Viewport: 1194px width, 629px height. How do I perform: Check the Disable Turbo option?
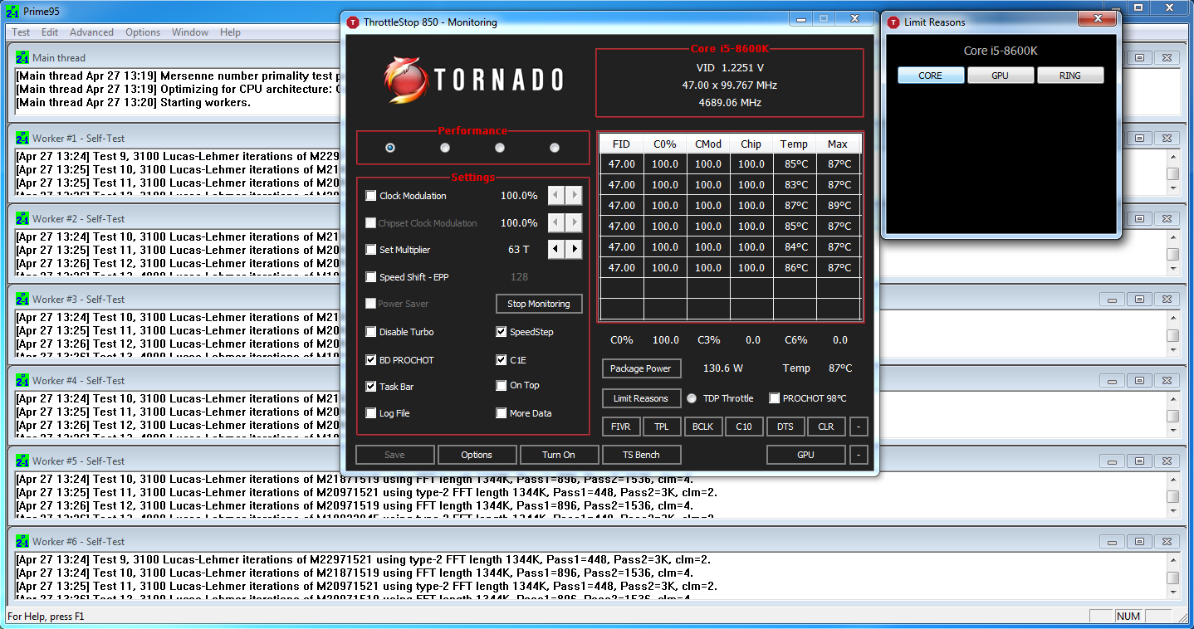point(371,332)
